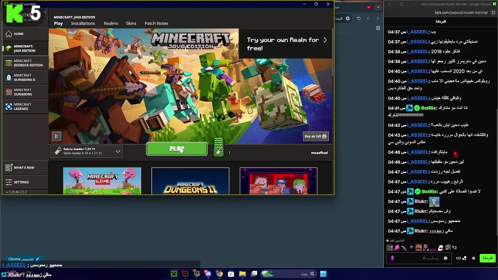Switch to the Play tab

(58, 23)
